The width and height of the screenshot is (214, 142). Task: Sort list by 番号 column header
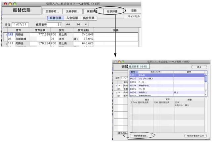pyautogui.click(x=133, y=71)
